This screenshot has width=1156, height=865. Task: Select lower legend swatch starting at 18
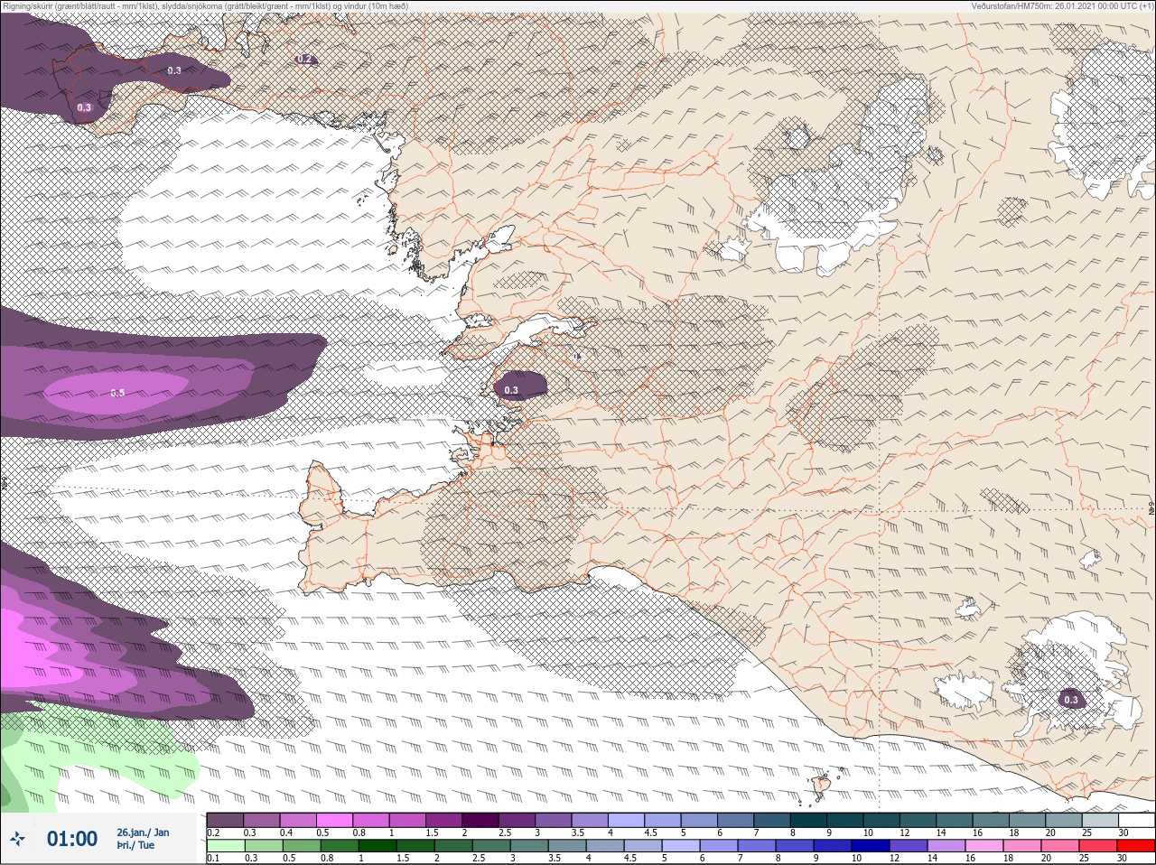(x=1023, y=846)
